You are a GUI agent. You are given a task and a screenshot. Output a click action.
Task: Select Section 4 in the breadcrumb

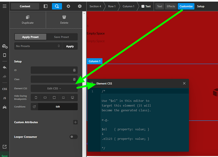click(95, 6)
